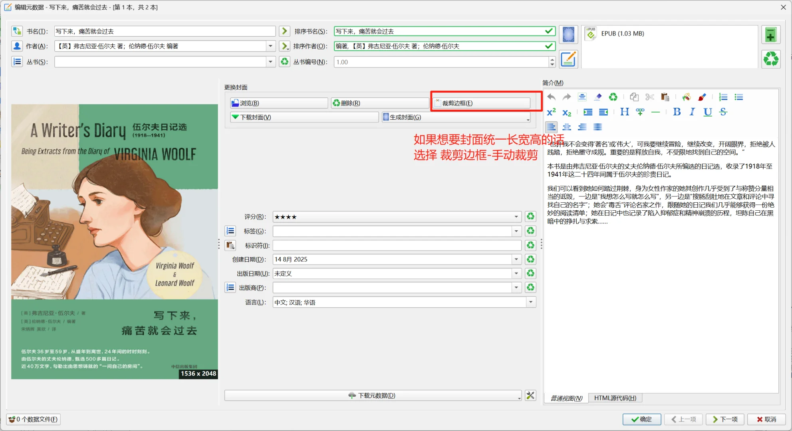Click the select all icon in comments toolbar

[582, 97]
